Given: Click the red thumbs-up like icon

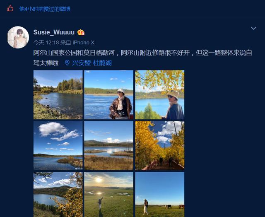Looking at the screenshot, I should click(10, 8).
